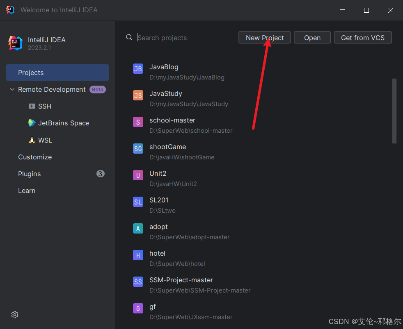Click the SL icon for SL201
Screen dimensions: 403x329
pyautogui.click(x=138, y=202)
